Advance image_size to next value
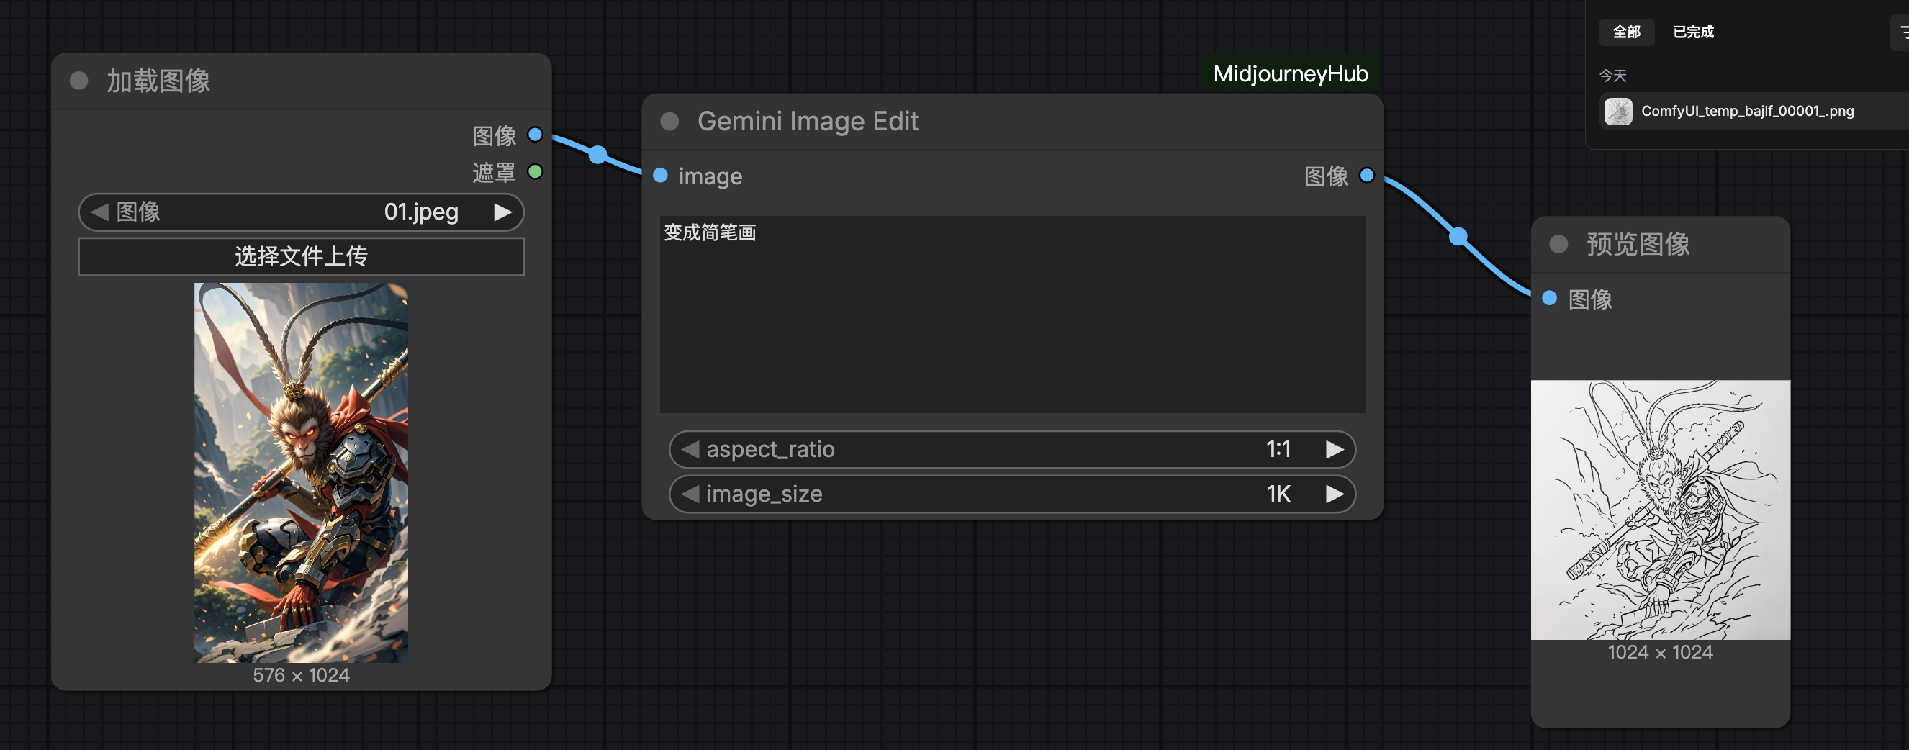The image size is (1909, 750). pos(1334,494)
